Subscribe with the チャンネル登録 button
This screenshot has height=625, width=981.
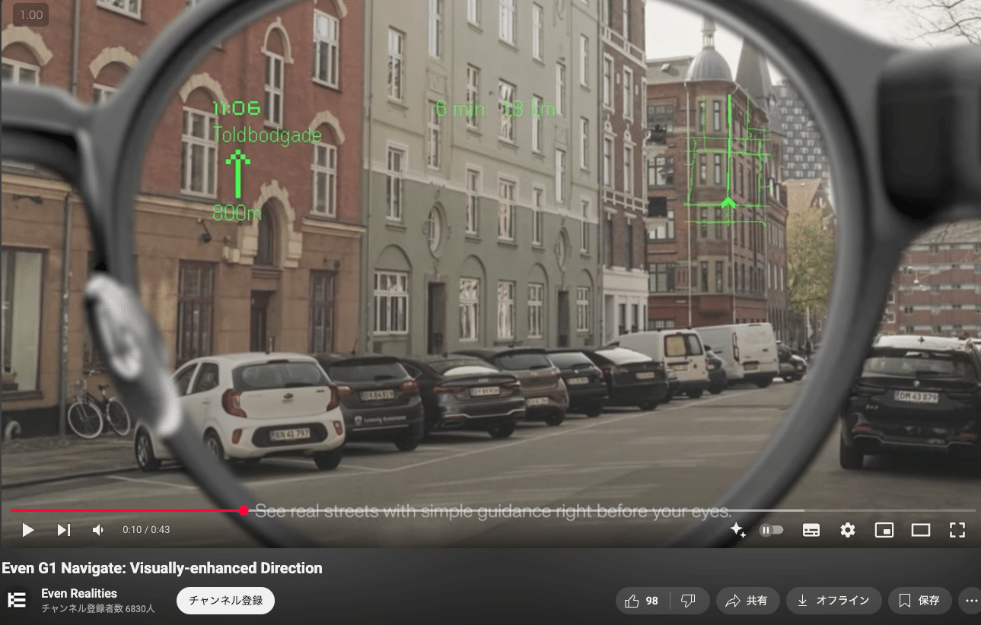click(225, 601)
